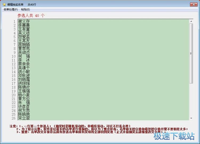
Task: Click the name 何 强 on line 10
Action: [x=24, y=56]
